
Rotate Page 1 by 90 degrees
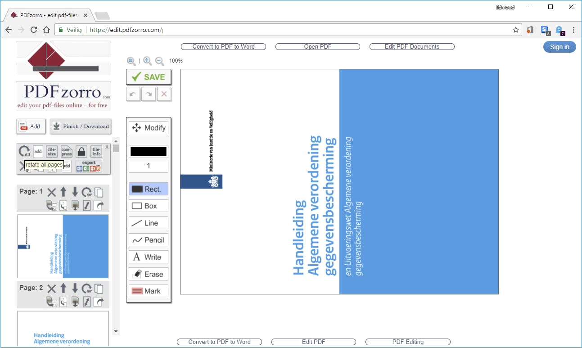(87, 193)
